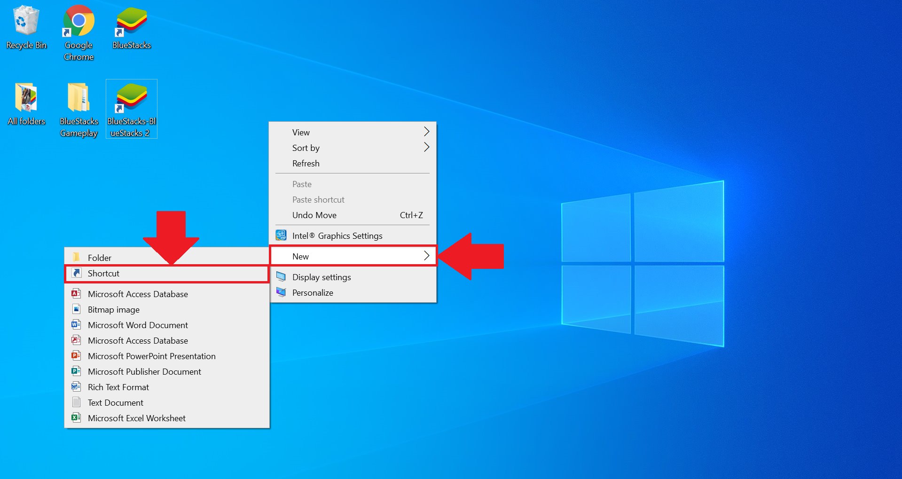902x479 pixels.
Task: Click the Text Document file icon
Action: 76,402
